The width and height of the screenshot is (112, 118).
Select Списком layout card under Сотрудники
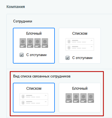(x=80, y=46)
